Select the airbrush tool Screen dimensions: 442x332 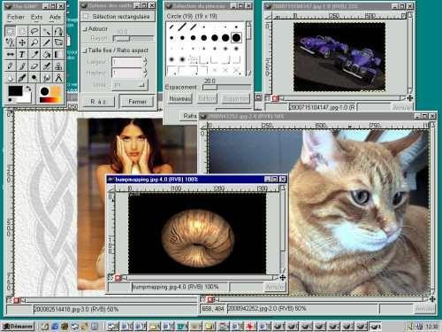point(46,66)
